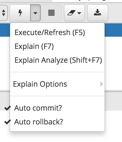Toggle the Auto commit? option
The height and width of the screenshot is (142, 122).
(x=38, y=108)
